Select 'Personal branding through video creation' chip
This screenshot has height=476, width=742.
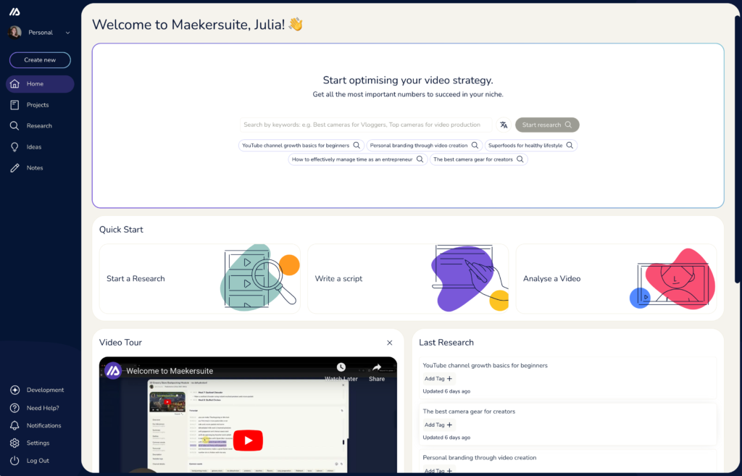coord(424,145)
